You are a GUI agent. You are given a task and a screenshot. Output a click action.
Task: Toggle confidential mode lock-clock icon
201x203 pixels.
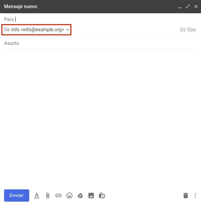102,196
